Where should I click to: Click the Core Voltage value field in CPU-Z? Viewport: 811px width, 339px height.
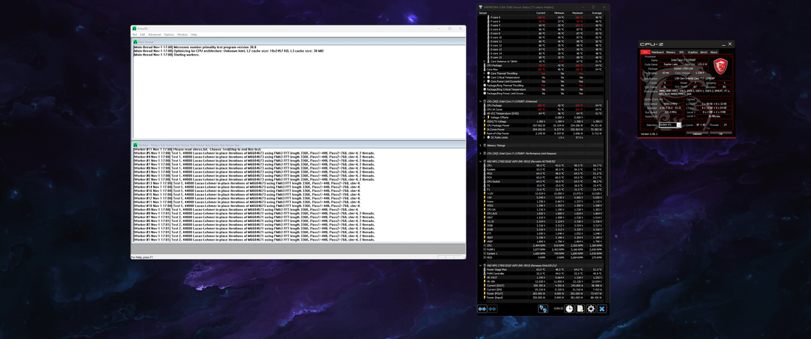700,73
